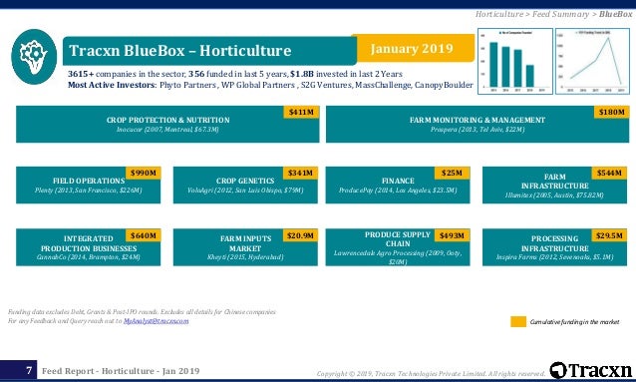Select the BlueBox breadcrumb item
This screenshot has height=382, width=636.
pos(615,14)
